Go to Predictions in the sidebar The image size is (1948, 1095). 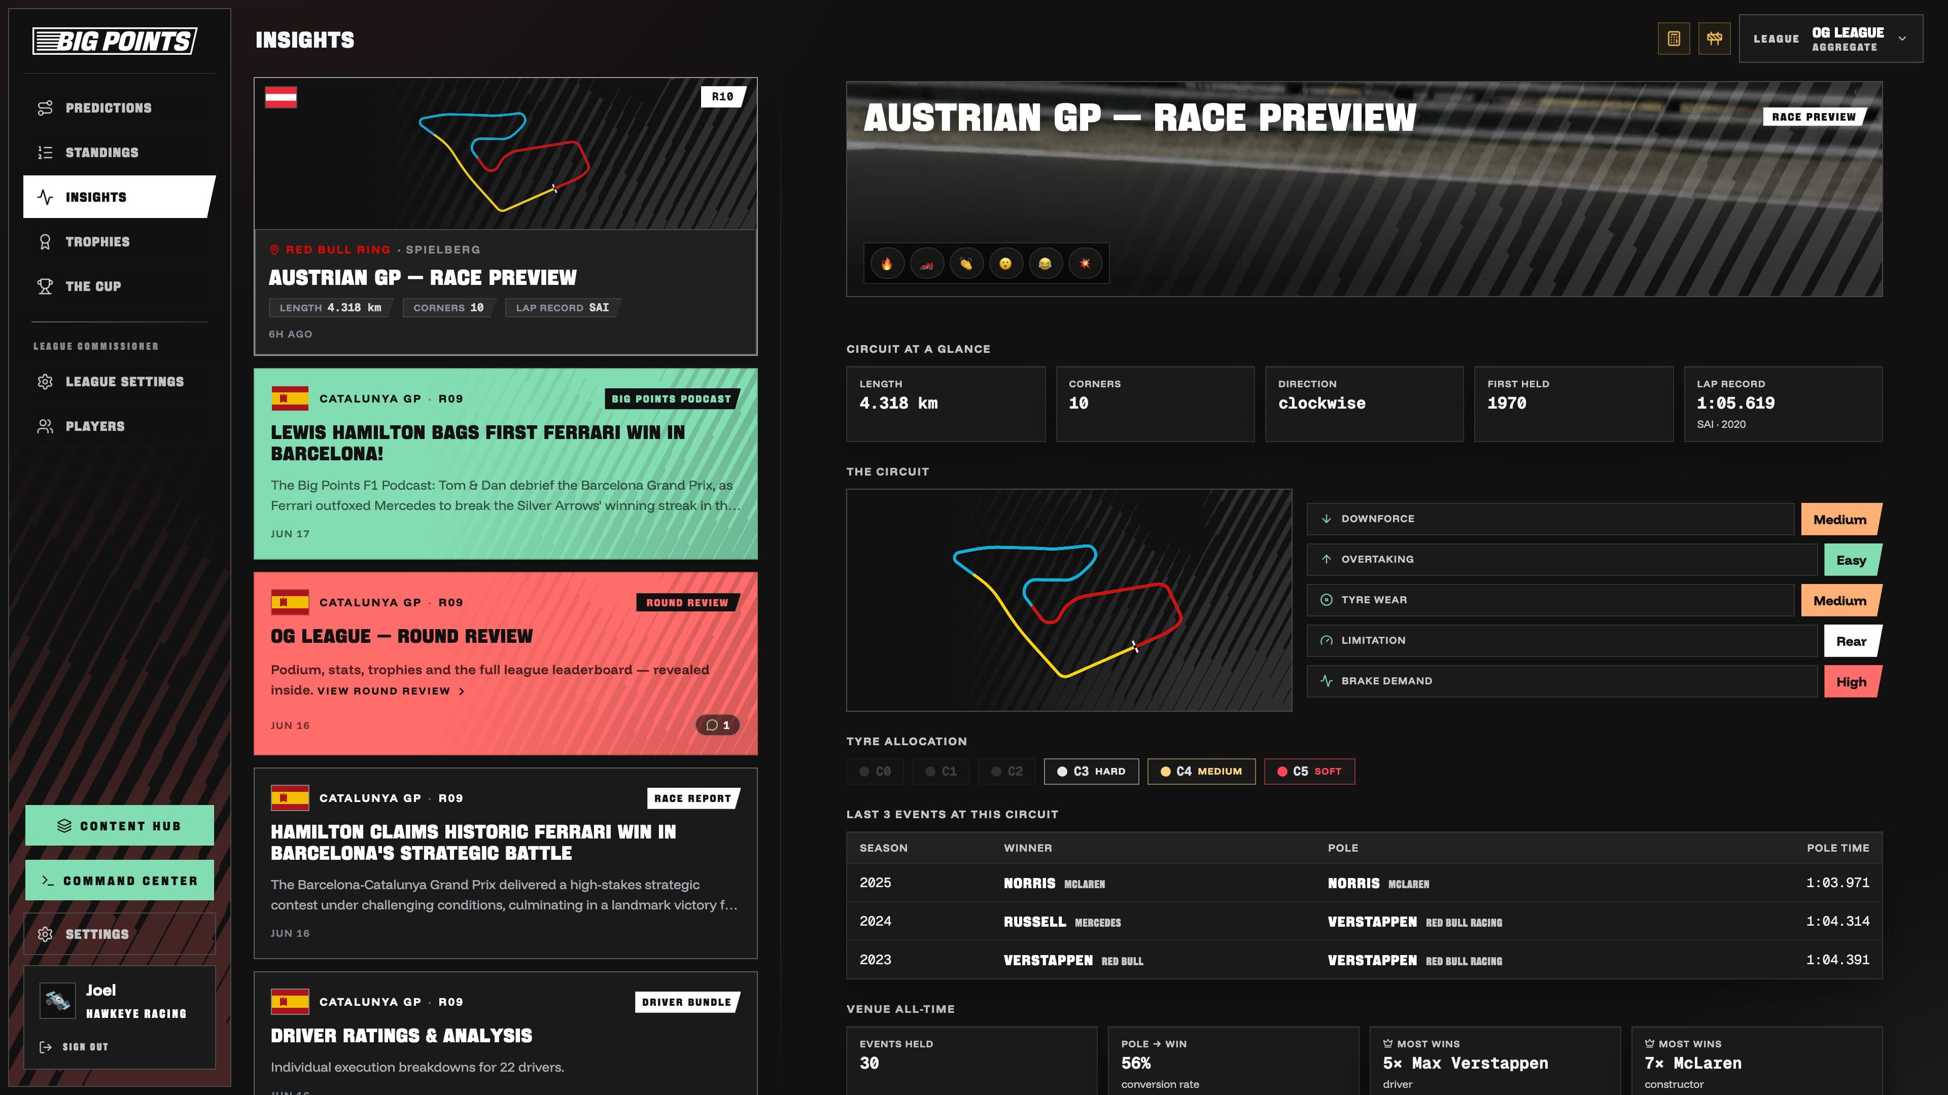[x=120, y=108]
